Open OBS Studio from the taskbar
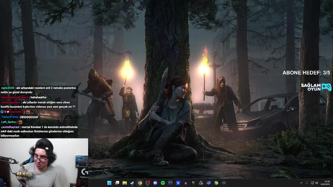The image size is (333, 187). pyautogui.click(x=148, y=183)
